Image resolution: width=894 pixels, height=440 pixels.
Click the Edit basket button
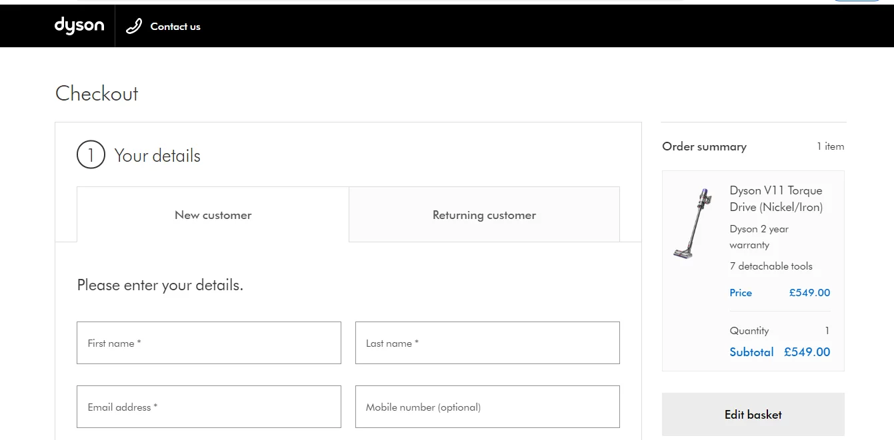(x=753, y=414)
